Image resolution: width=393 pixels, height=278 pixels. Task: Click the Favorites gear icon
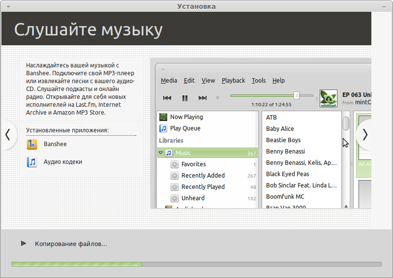pyautogui.click(x=175, y=164)
